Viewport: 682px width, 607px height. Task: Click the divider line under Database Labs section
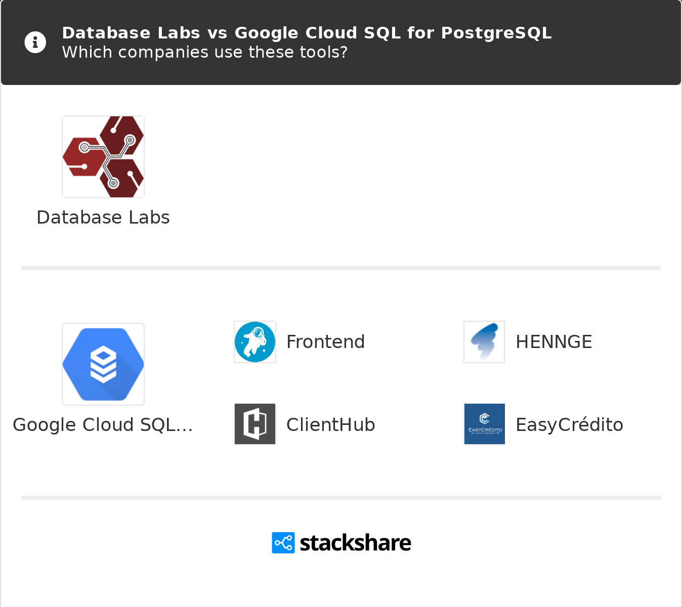341,268
